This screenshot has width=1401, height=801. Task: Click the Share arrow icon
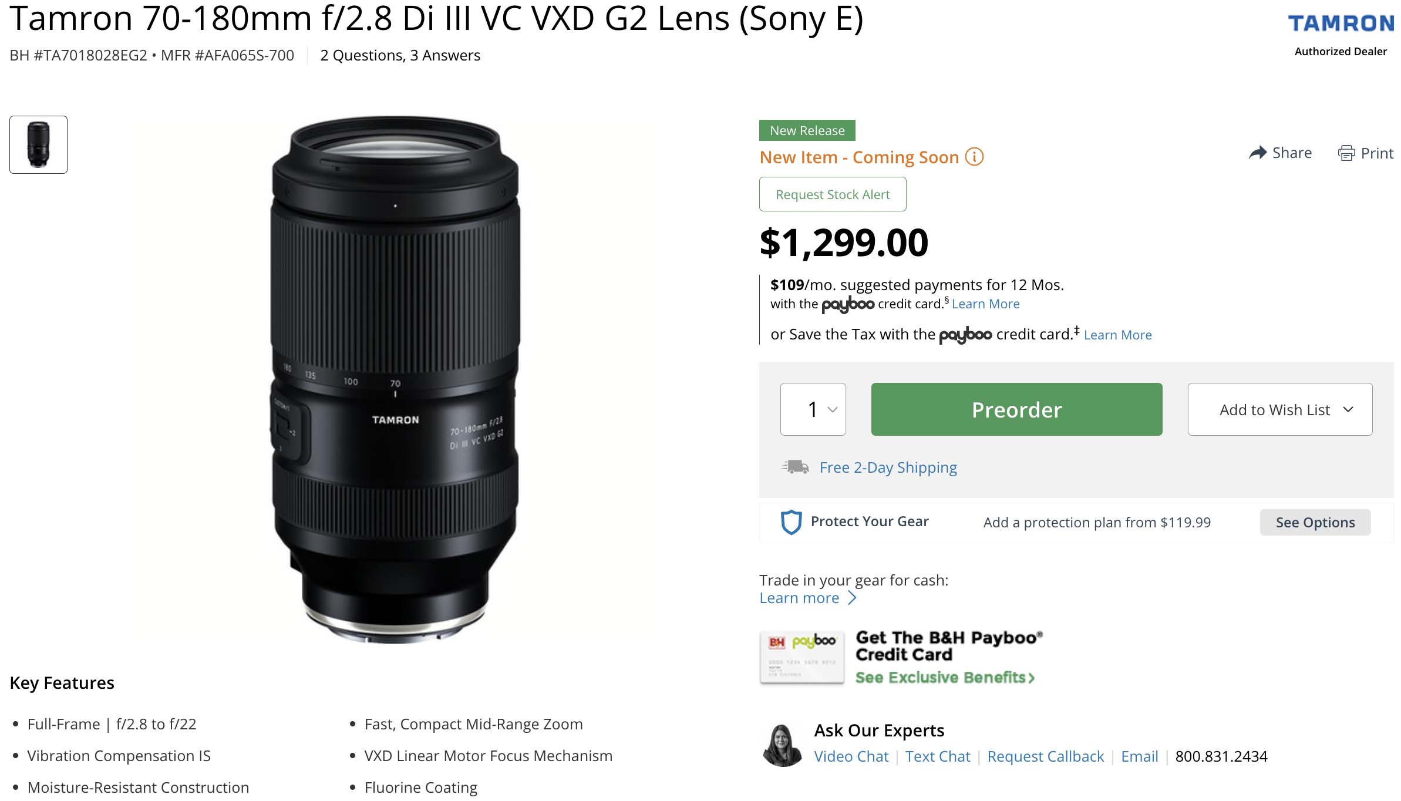pyautogui.click(x=1257, y=153)
